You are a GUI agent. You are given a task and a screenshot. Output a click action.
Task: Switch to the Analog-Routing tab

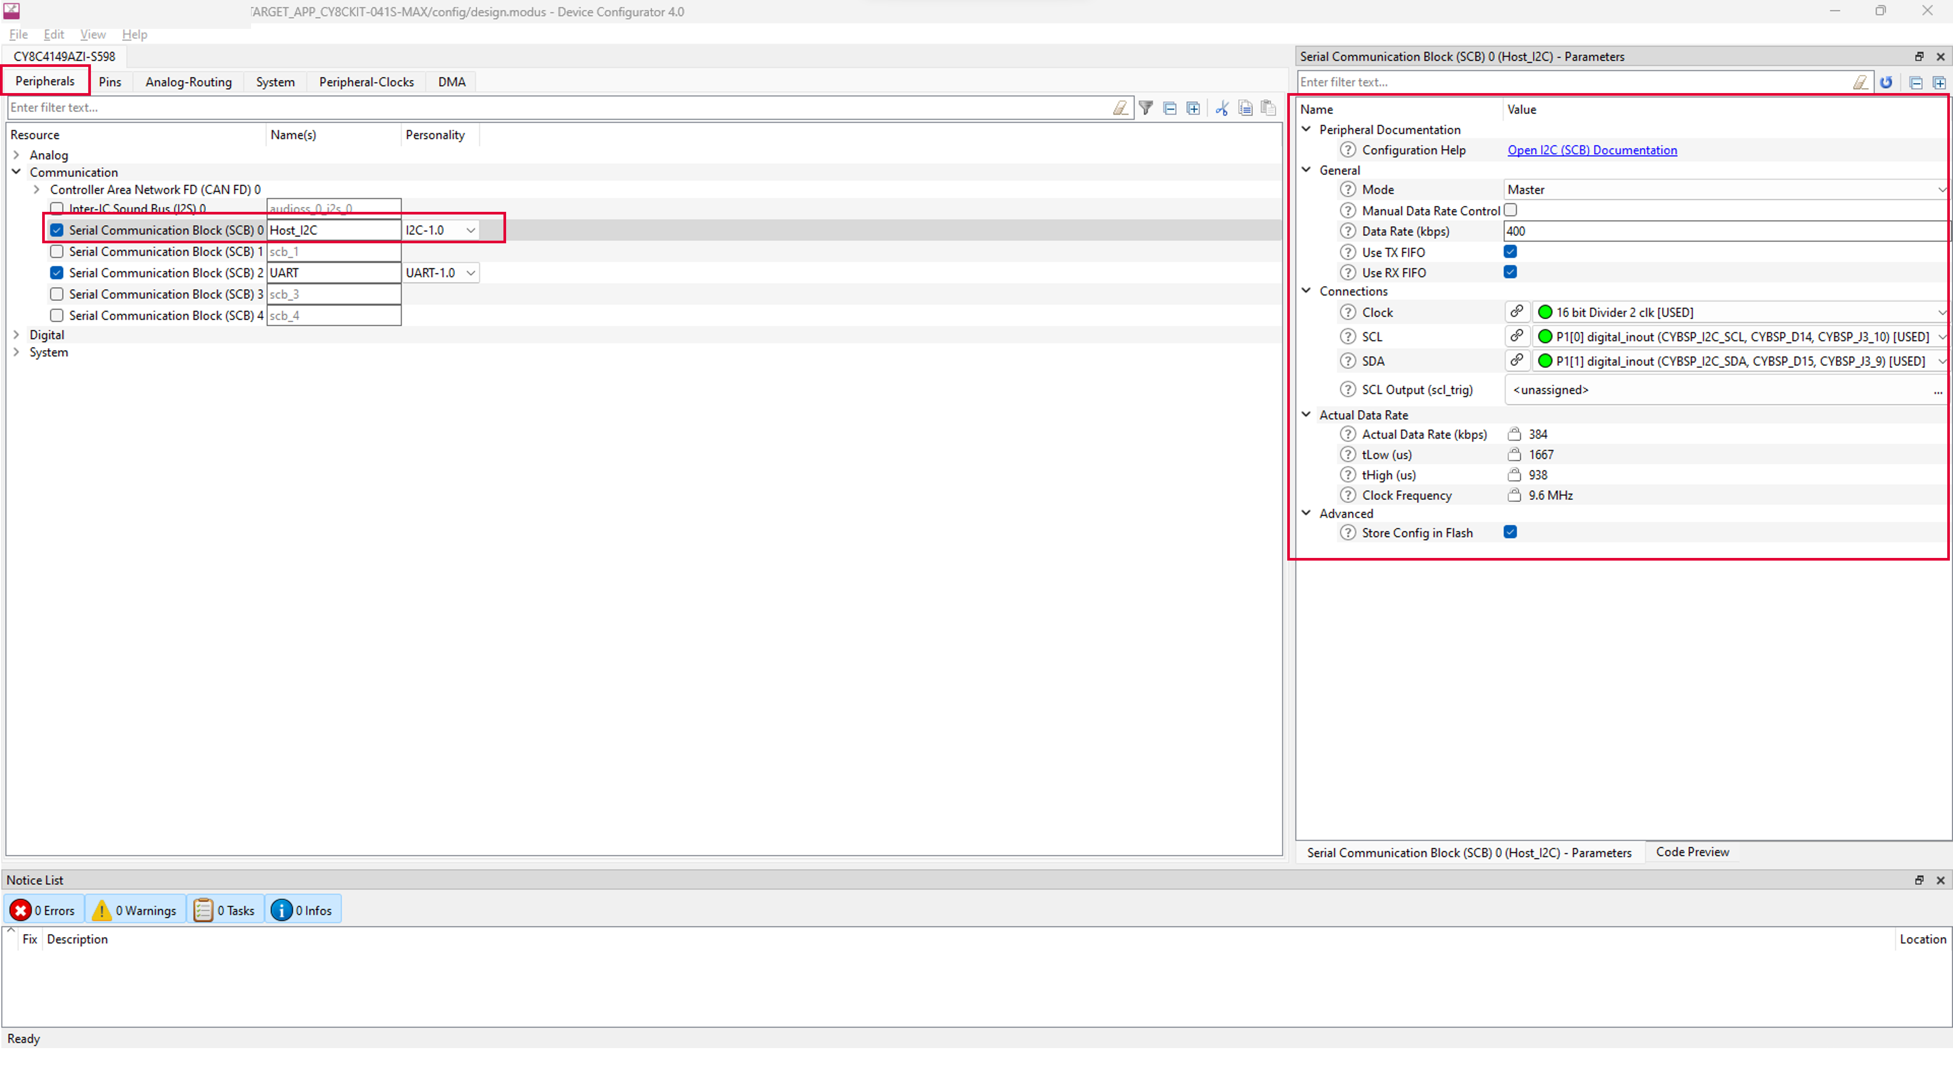(x=188, y=82)
